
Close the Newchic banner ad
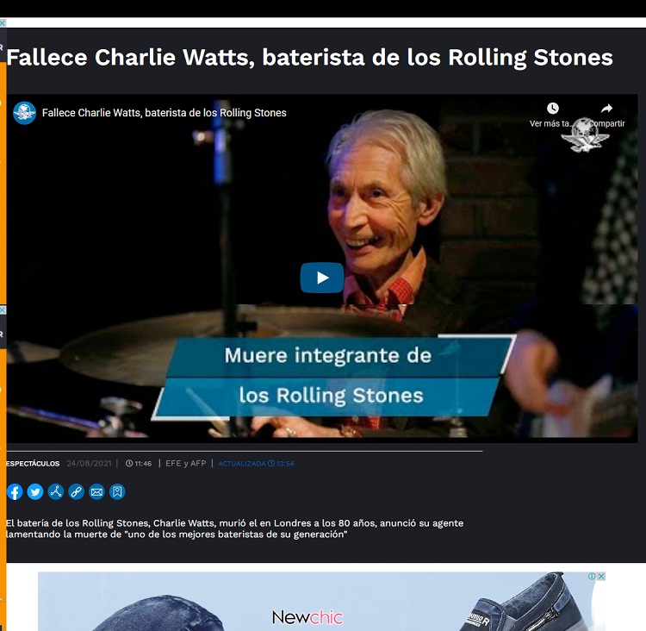(601, 576)
